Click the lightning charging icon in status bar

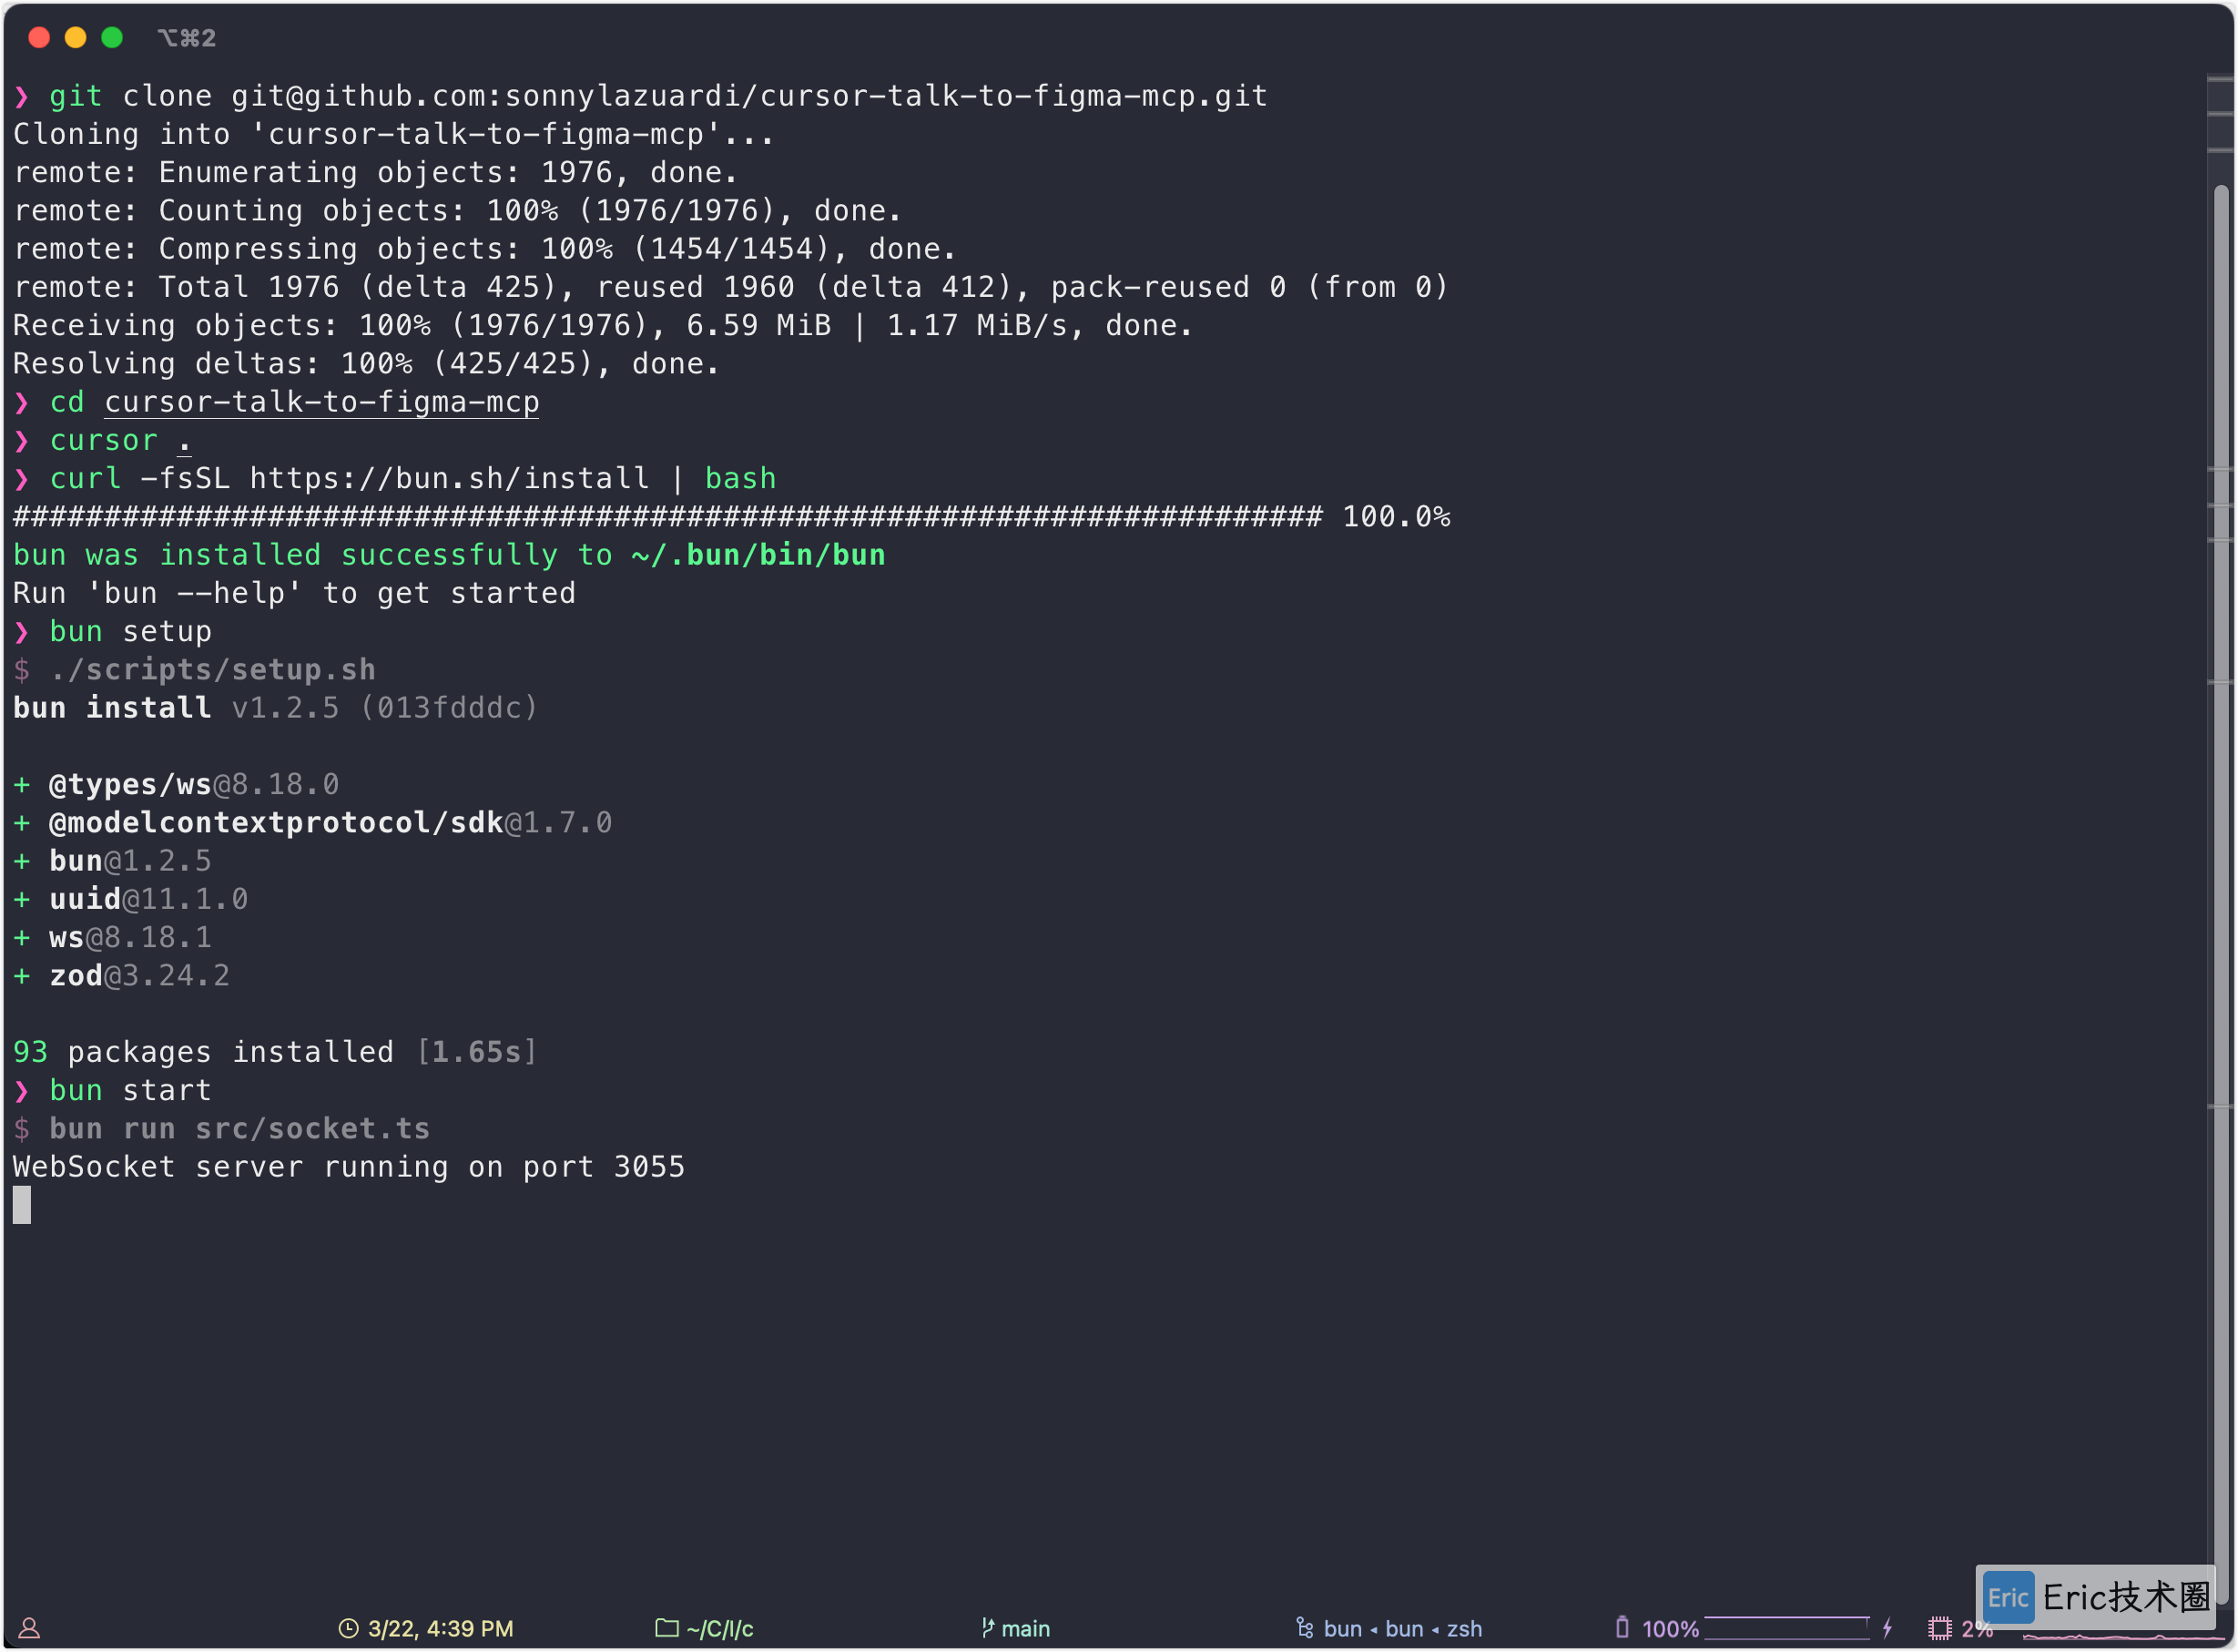point(1887,1628)
